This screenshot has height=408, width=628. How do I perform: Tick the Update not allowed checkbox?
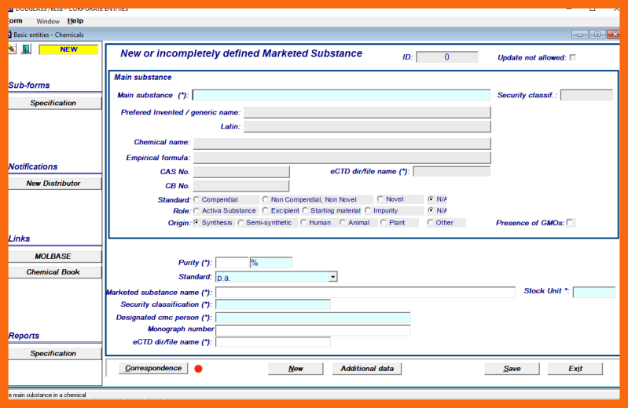(573, 57)
